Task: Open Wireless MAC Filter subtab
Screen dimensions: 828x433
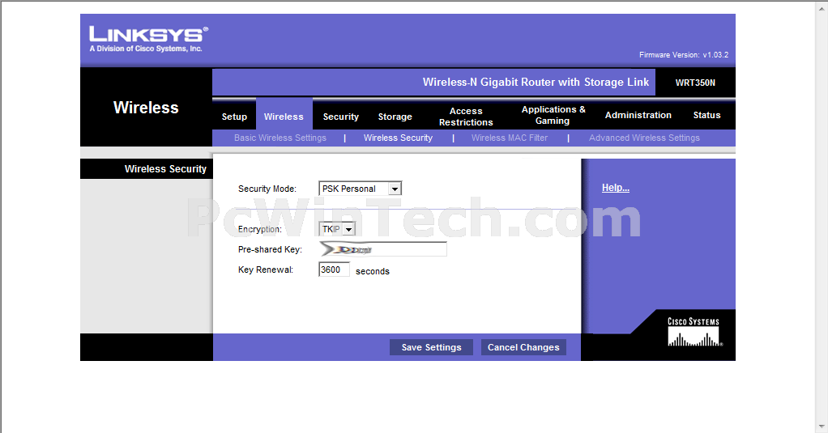Action: (x=509, y=138)
